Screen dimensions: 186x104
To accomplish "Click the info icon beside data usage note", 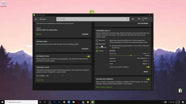I will pos(110,46).
